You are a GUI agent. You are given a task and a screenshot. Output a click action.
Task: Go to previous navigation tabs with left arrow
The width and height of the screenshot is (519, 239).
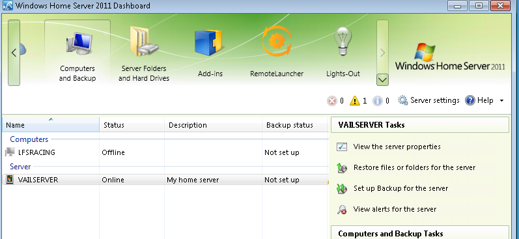[x=14, y=53]
